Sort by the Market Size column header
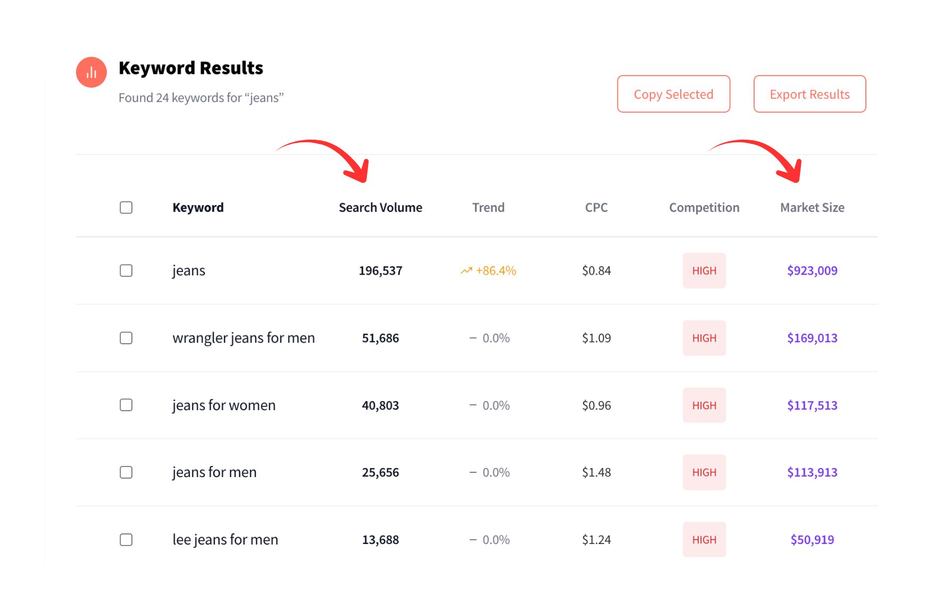Image resolution: width=952 pixels, height=595 pixels. point(812,208)
